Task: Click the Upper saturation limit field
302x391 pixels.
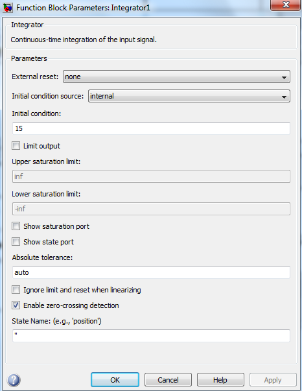Action: [151, 176]
